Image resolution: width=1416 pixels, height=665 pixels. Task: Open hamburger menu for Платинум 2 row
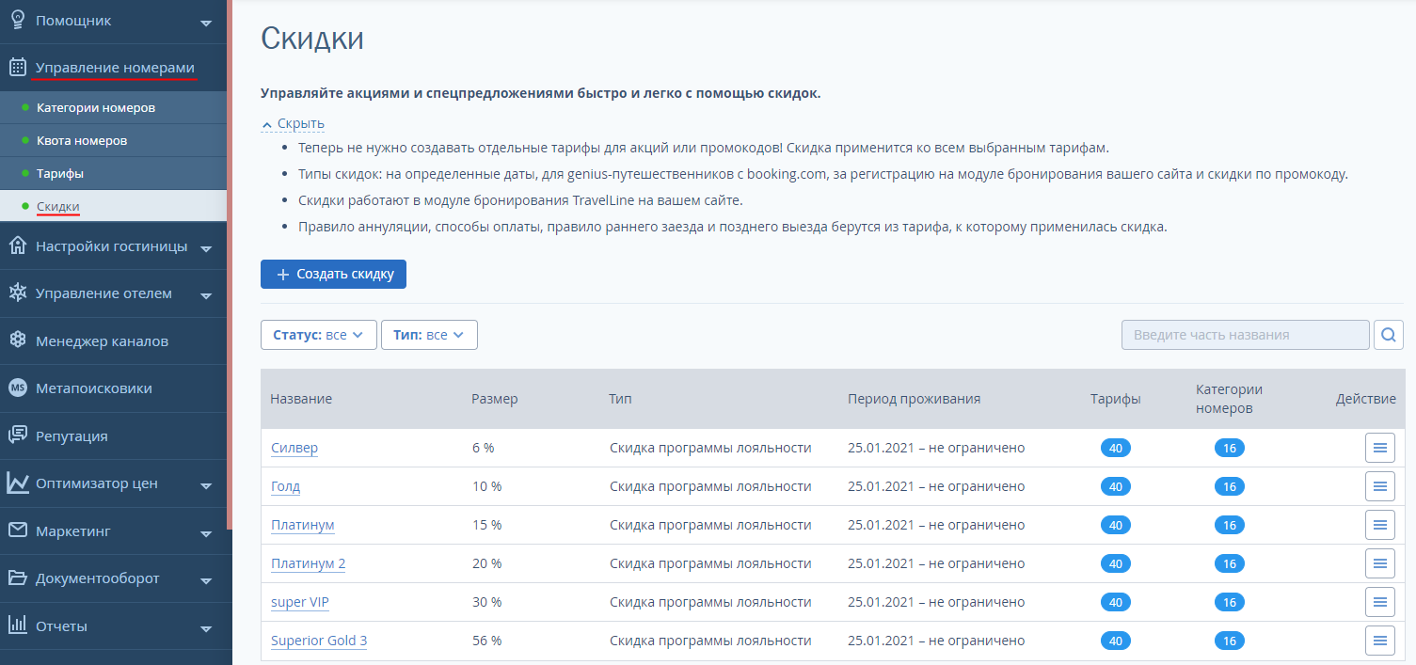point(1379,563)
